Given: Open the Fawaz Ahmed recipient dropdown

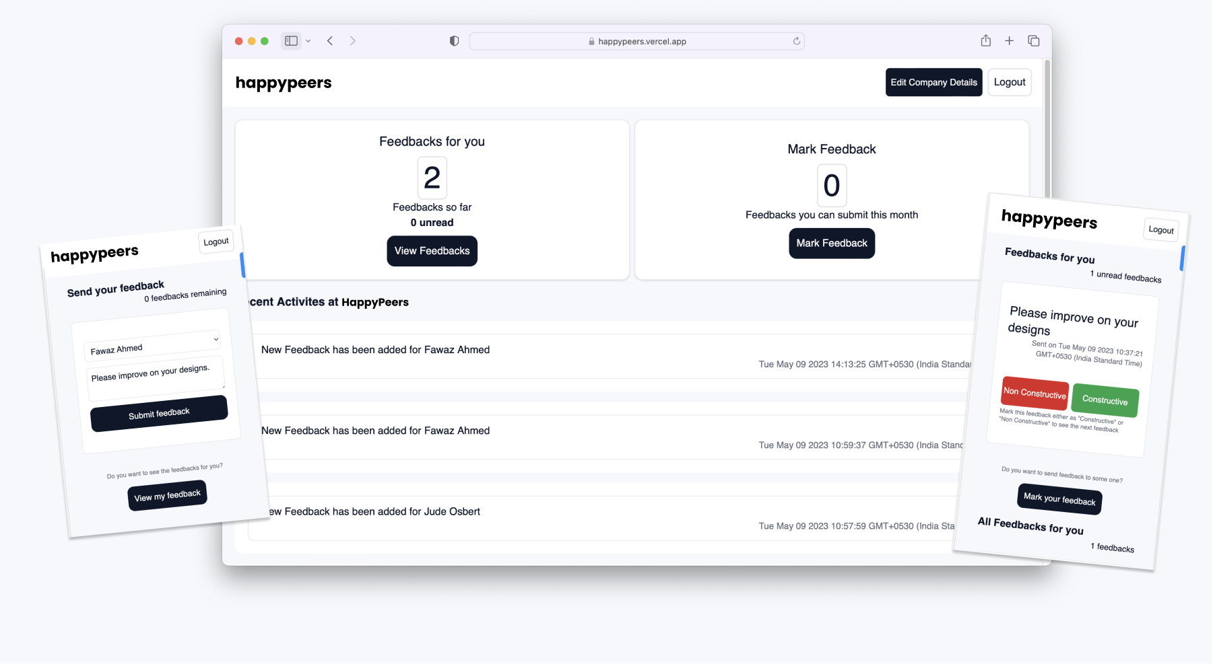Looking at the screenshot, I should tap(154, 344).
